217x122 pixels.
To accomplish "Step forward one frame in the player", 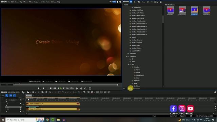I will [x=64, y=88].
